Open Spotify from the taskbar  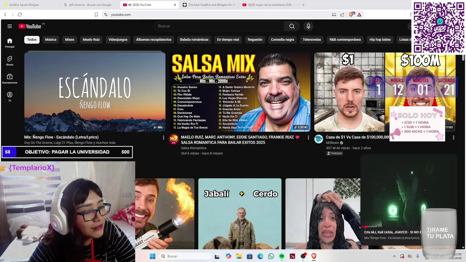click(282, 256)
